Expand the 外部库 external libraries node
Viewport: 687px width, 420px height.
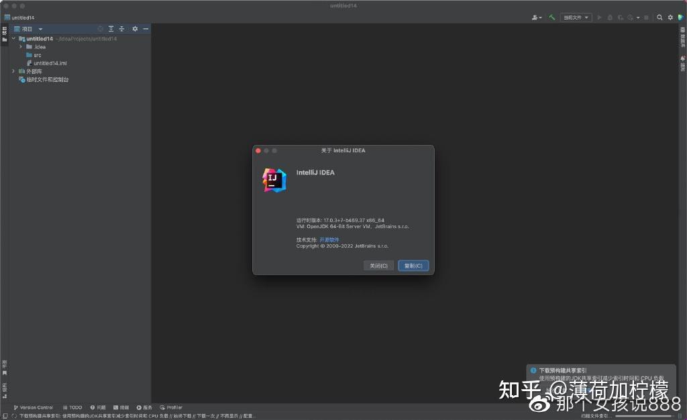(x=13, y=71)
